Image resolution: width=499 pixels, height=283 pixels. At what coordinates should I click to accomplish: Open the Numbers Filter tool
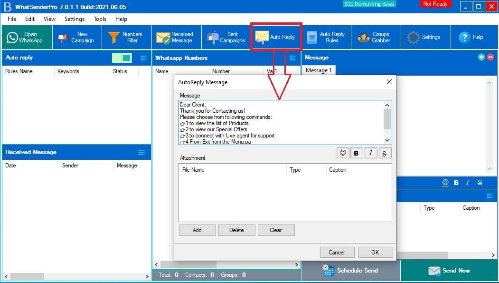(x=126, y=37)
